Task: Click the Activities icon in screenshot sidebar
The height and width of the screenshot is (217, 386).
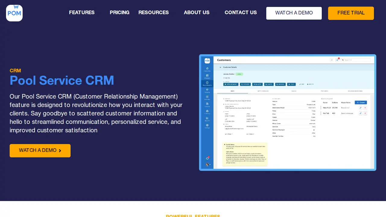Action: pos(207,98)
